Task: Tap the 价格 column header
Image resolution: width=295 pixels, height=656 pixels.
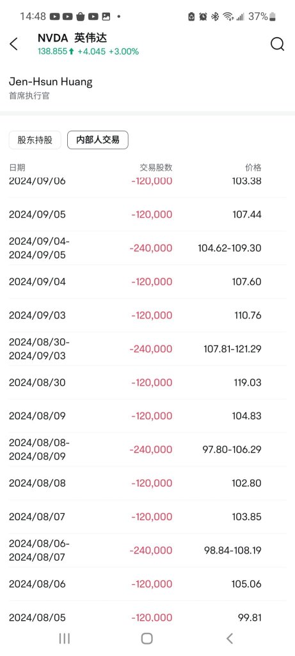Action: coord(253,168)
